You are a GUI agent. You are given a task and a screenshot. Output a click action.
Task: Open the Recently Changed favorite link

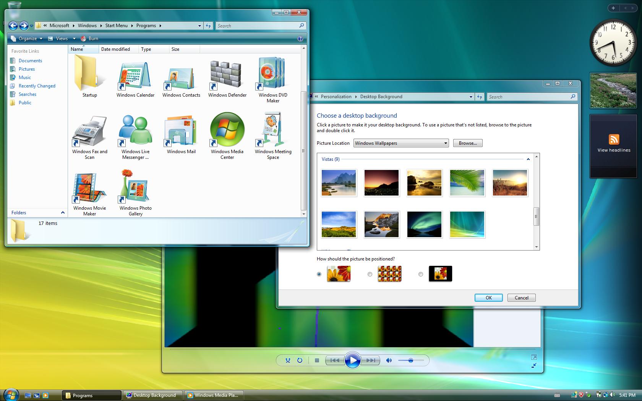pyautogui.click(x=37, y=86)
